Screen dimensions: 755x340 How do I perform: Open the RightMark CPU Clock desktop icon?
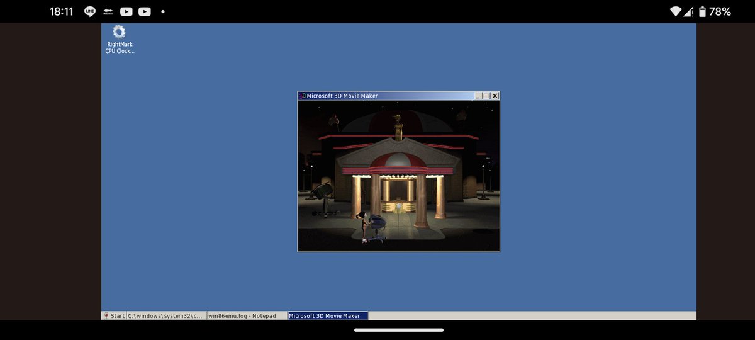coord(119,39)
